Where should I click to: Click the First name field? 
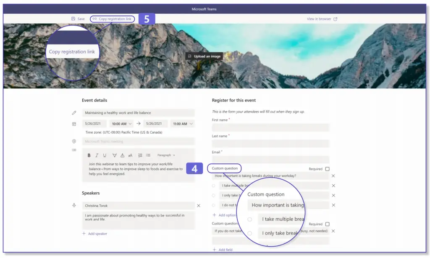270,127
